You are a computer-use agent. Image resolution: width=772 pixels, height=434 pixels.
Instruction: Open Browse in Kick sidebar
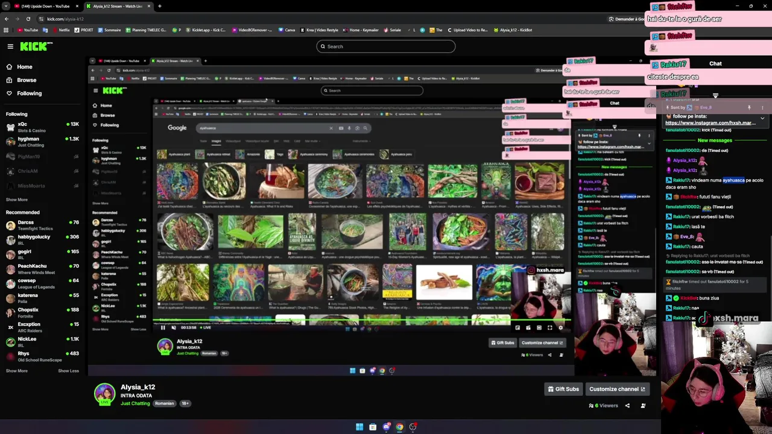pos(27,80)
